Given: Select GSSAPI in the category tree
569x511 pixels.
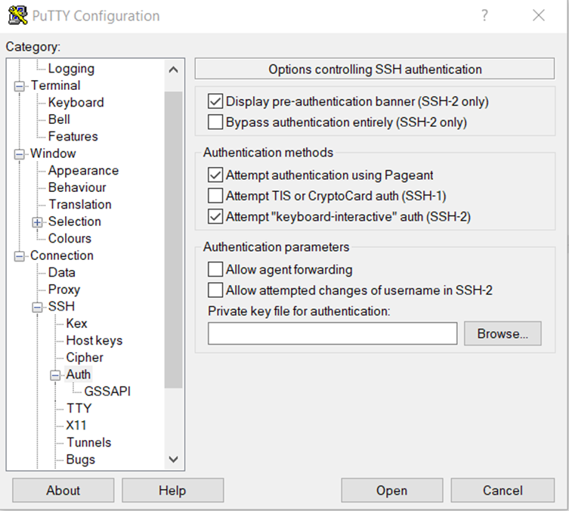Looking at the screenshot, I should (107, 392).
